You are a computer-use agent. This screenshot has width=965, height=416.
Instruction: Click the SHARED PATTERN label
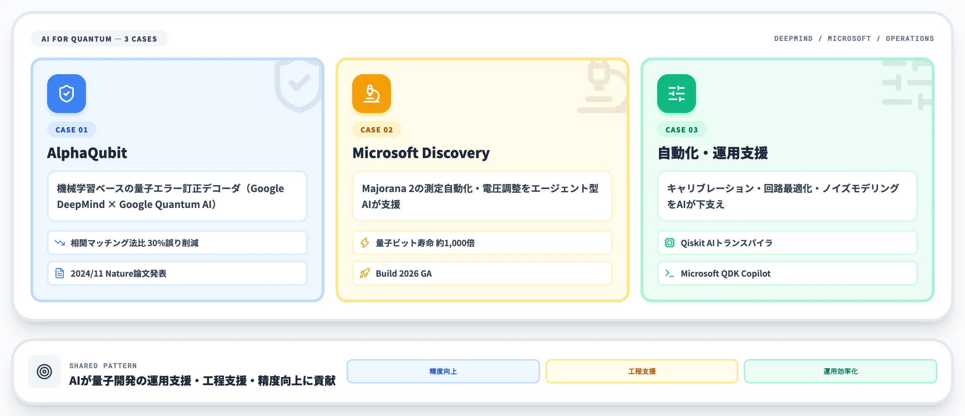coord(103,365)
